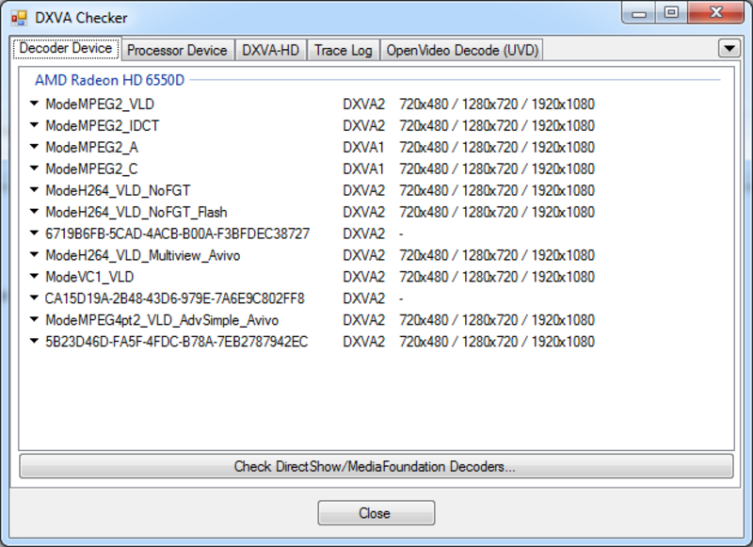Viewport: 753px width, 547px height.
Task: Expand the ModeVC1_VLD arrow
Action: (34, 276)
